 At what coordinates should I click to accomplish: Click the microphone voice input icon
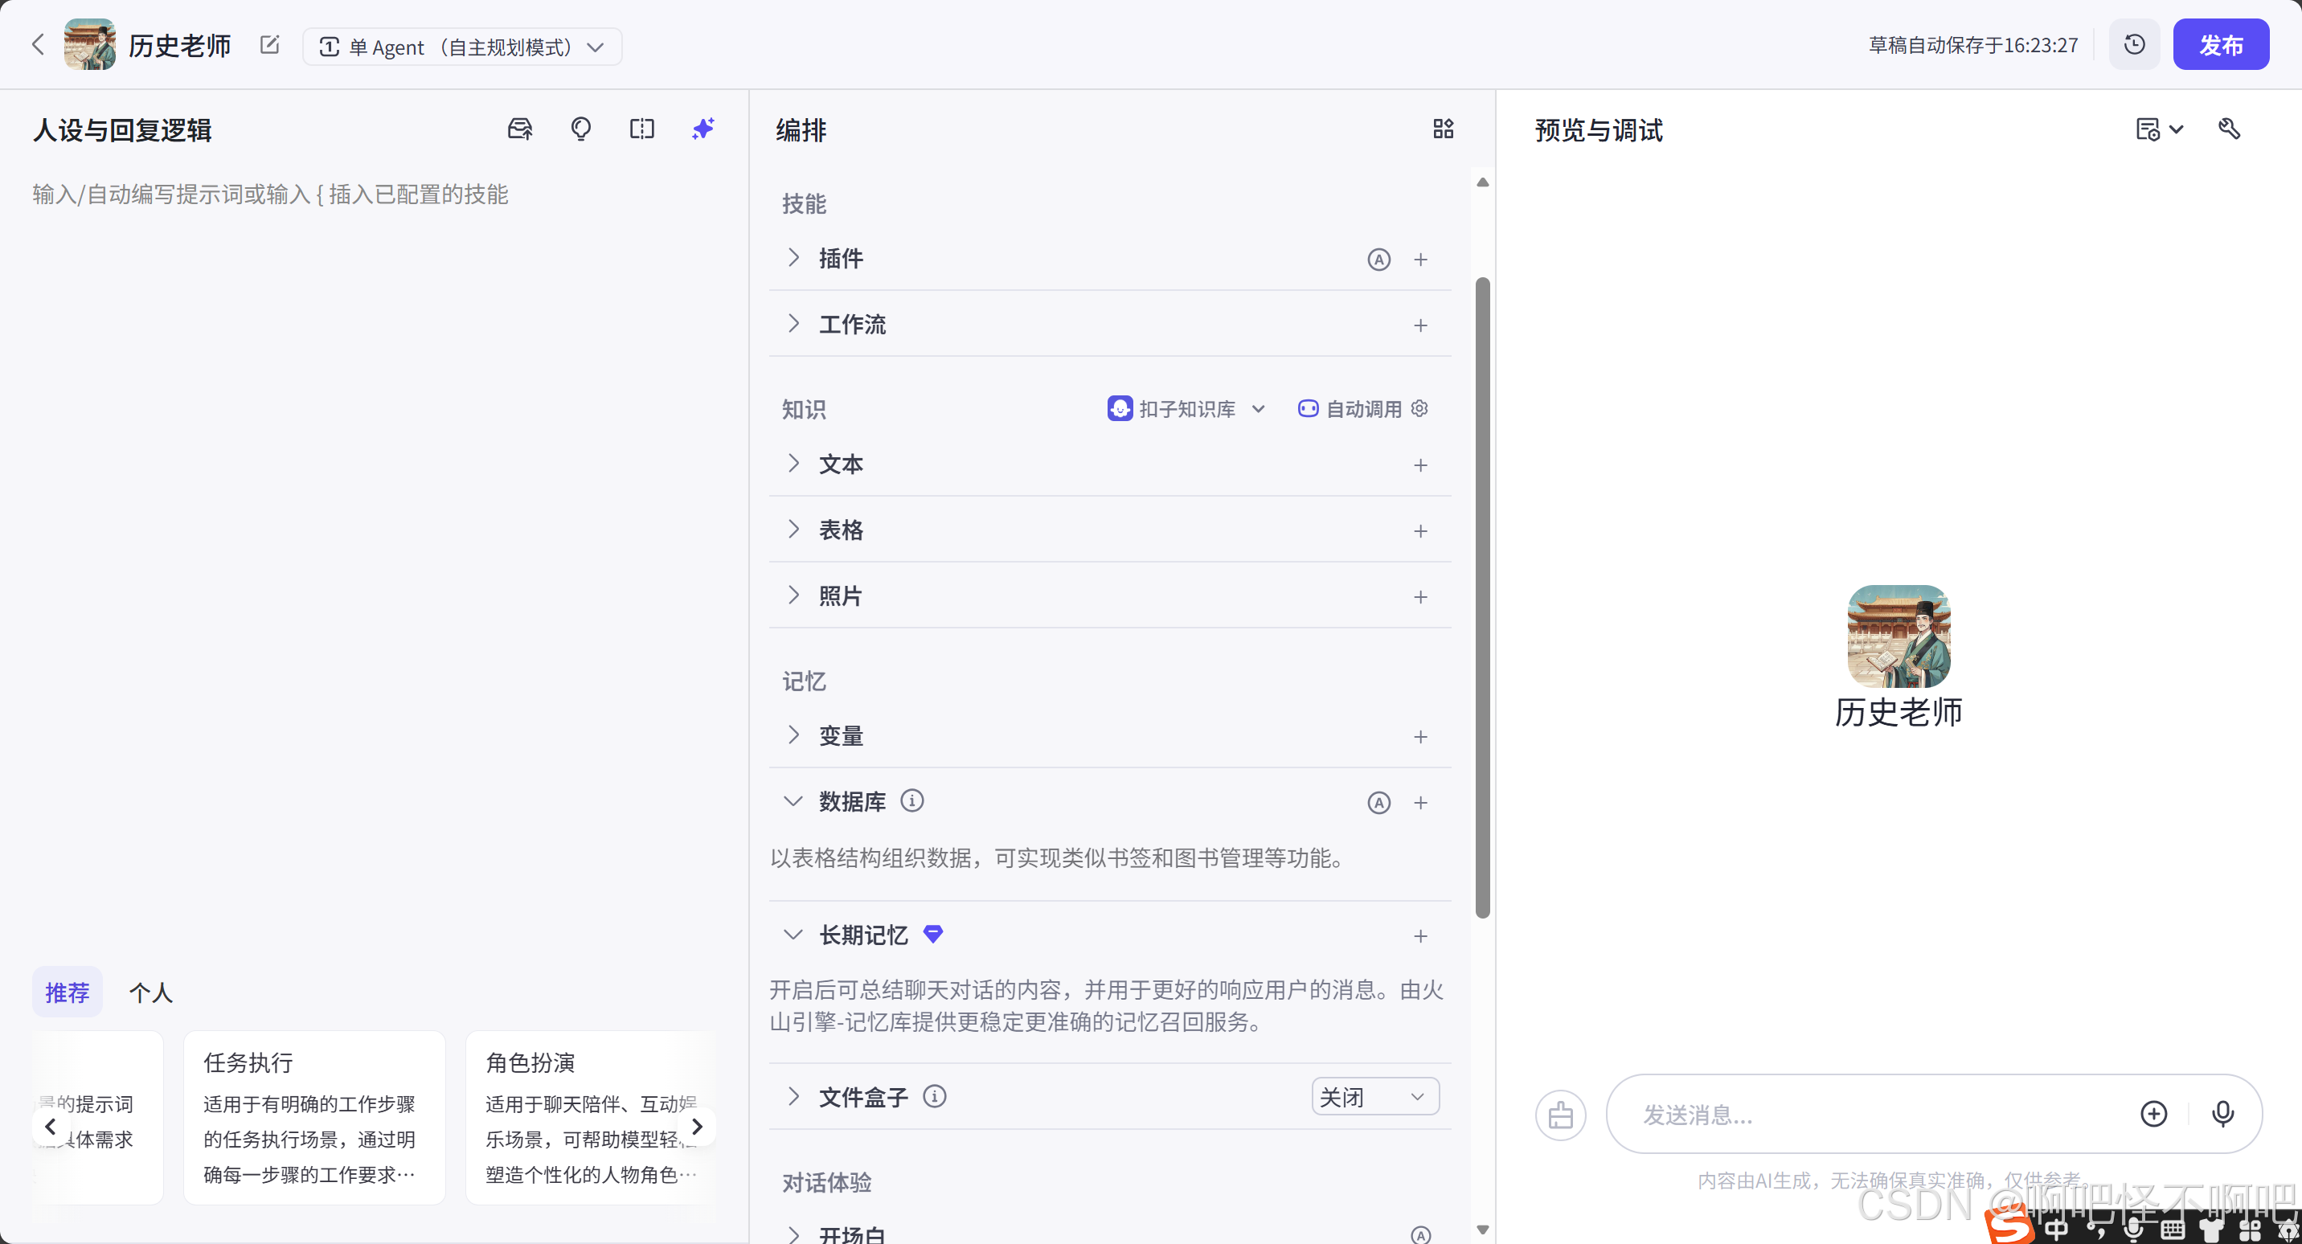2222,1114
